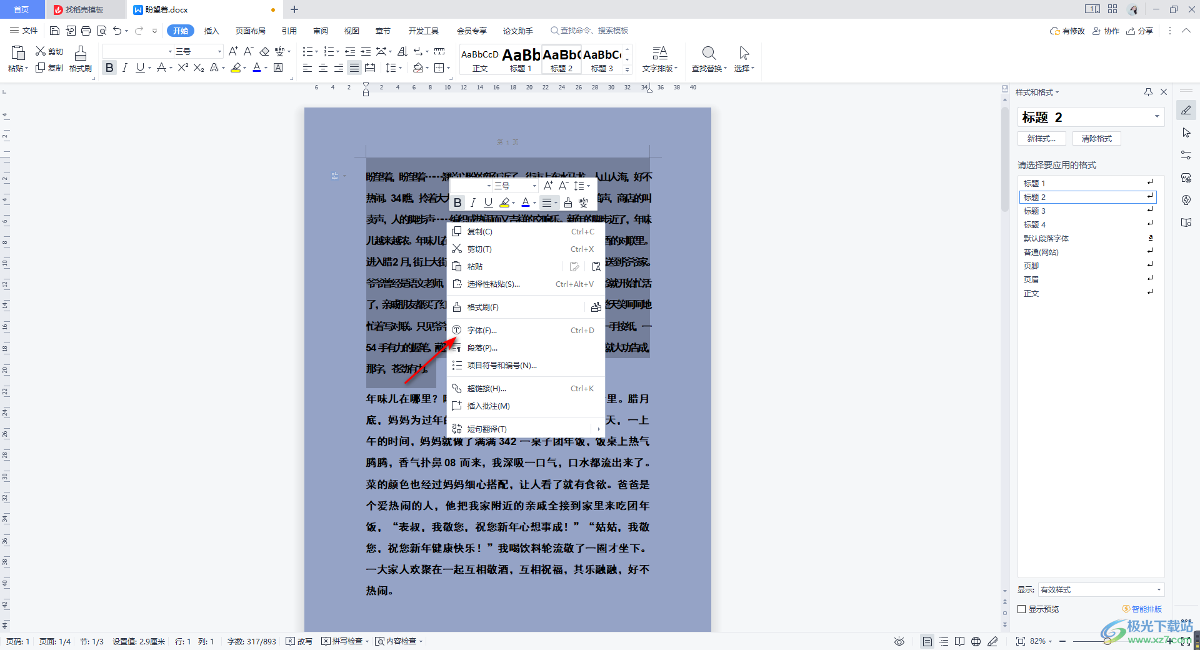Click character border icon in ribbon

click(279, 67)
